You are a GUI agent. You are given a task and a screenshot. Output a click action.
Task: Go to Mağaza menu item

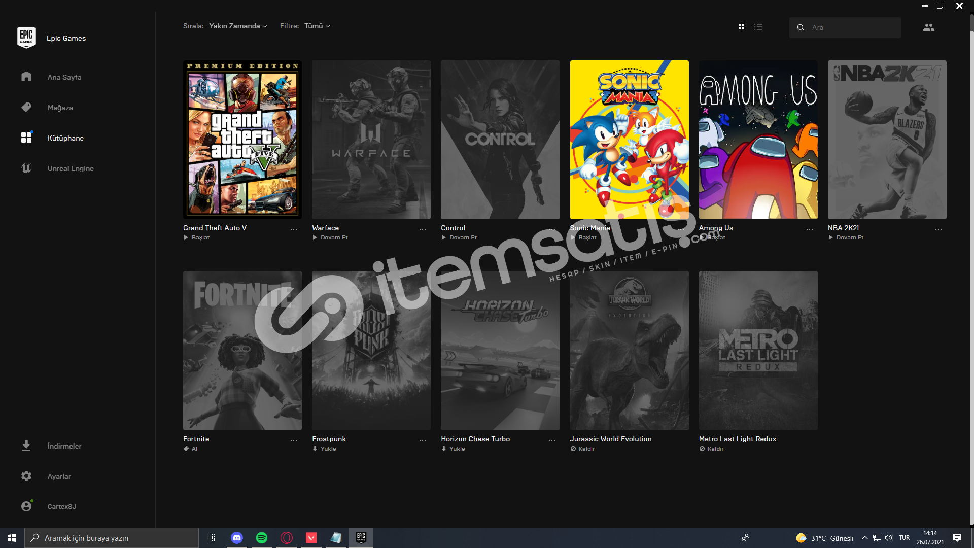pyautogui.click(x=60, y=108)
